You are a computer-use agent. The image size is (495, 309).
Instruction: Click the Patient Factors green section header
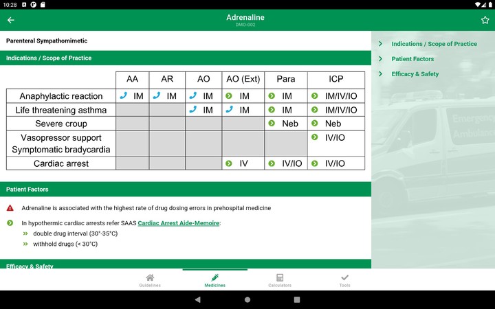coord(186,190)
